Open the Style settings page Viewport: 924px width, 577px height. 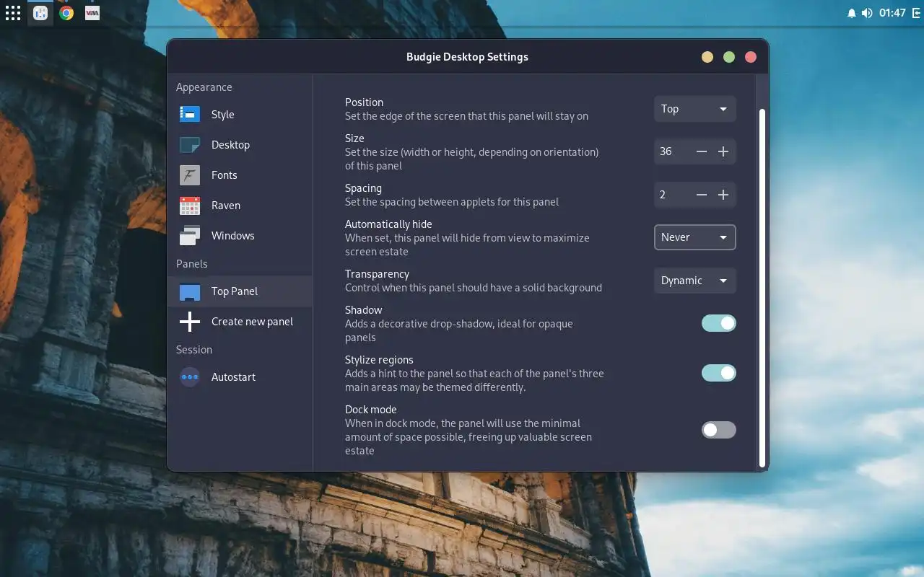[x=240, y=115]
